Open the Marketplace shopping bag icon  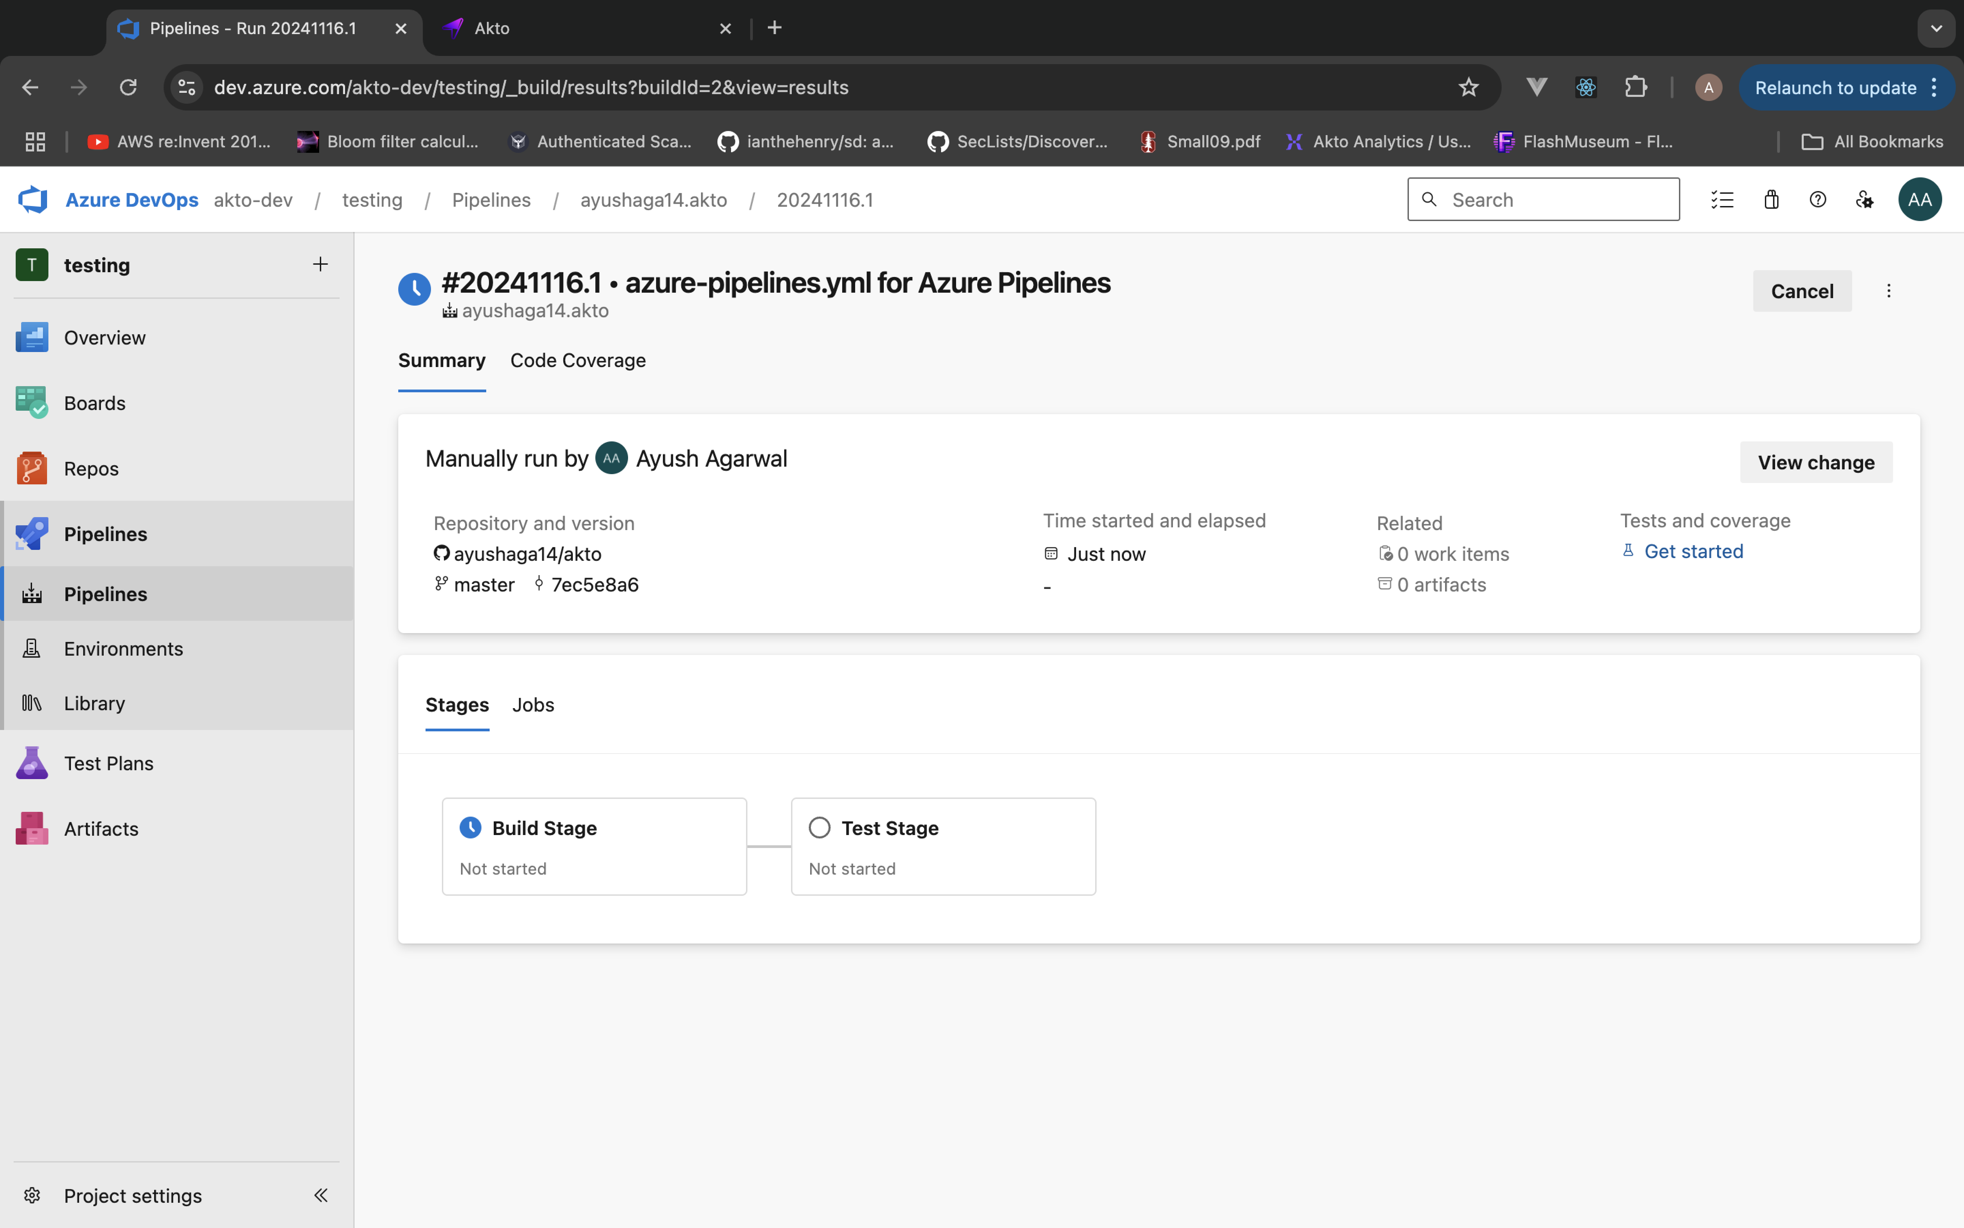[1771, 200]
